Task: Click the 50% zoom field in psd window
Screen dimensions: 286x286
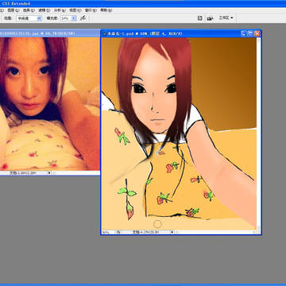Action: click(x=108, y=232)
